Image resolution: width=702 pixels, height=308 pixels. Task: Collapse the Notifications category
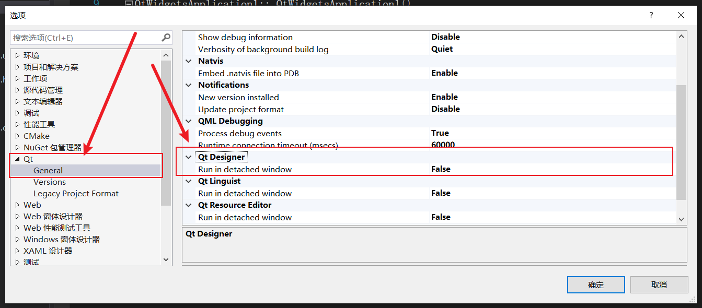tap(189, 85)
